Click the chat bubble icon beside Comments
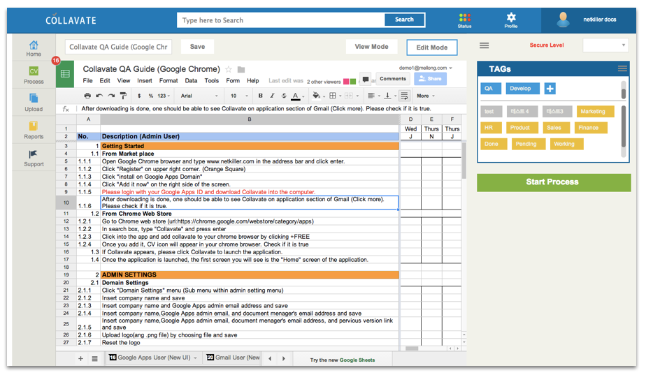646x382 pixels. click(x=366, y=80)
